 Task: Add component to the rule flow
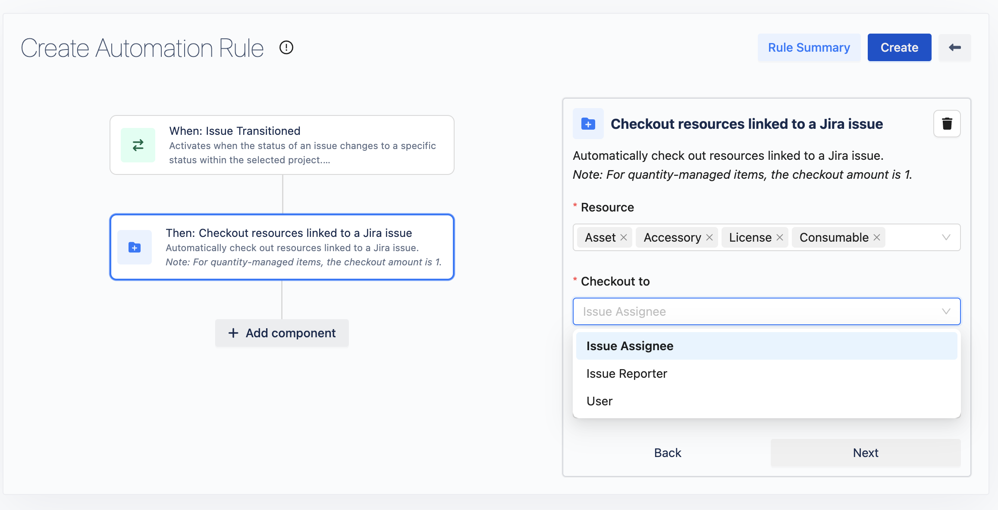pyautogui.click(x=282, y=333)
